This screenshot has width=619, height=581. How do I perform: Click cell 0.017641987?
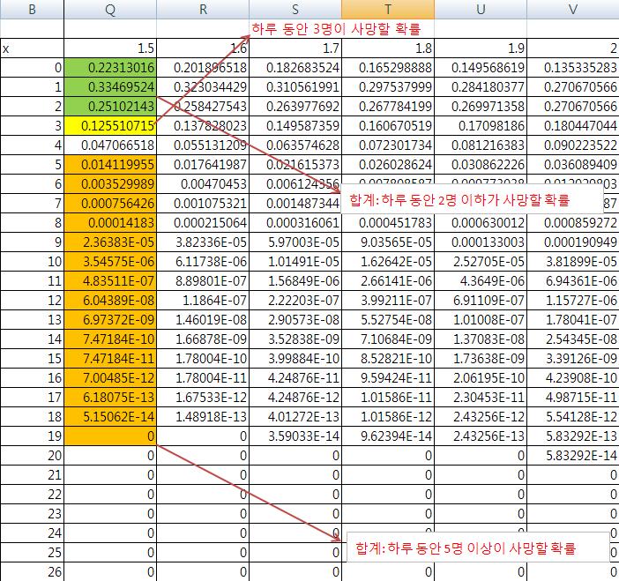[203, 165]
